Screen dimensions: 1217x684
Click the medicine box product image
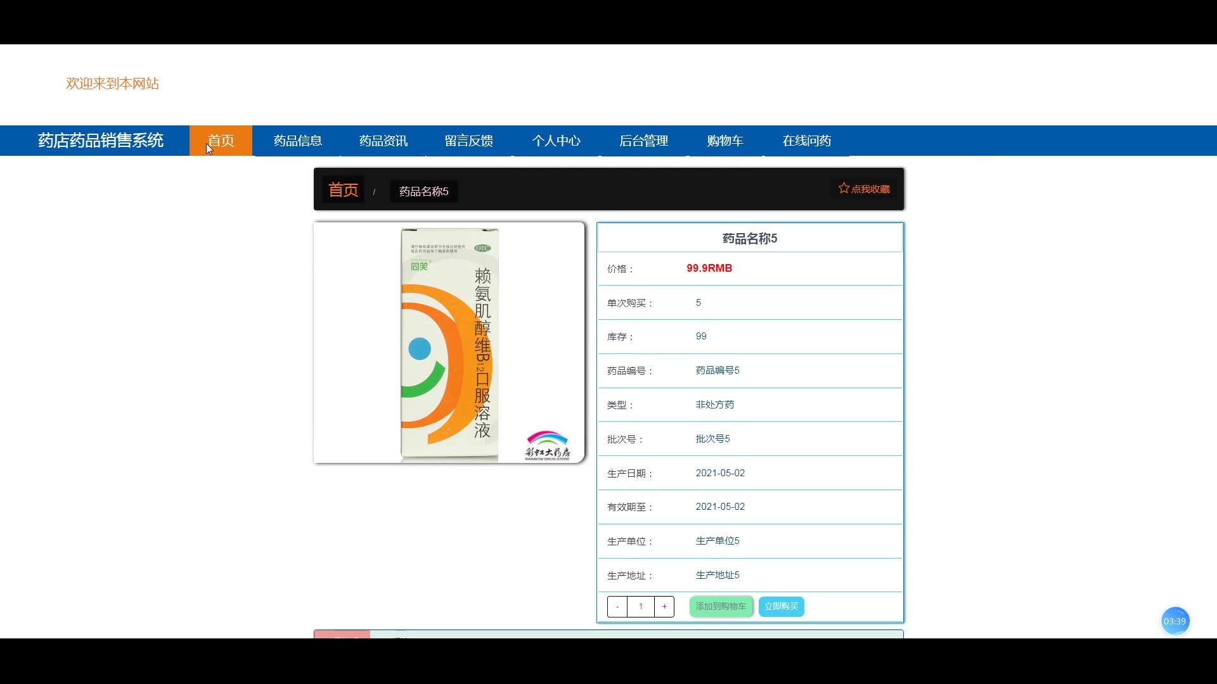click(x=449, y=343)
